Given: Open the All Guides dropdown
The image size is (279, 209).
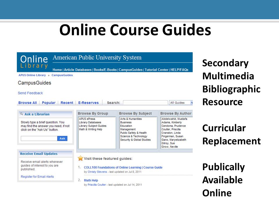Looking at the screenshot, I should [x=181, y=103].
